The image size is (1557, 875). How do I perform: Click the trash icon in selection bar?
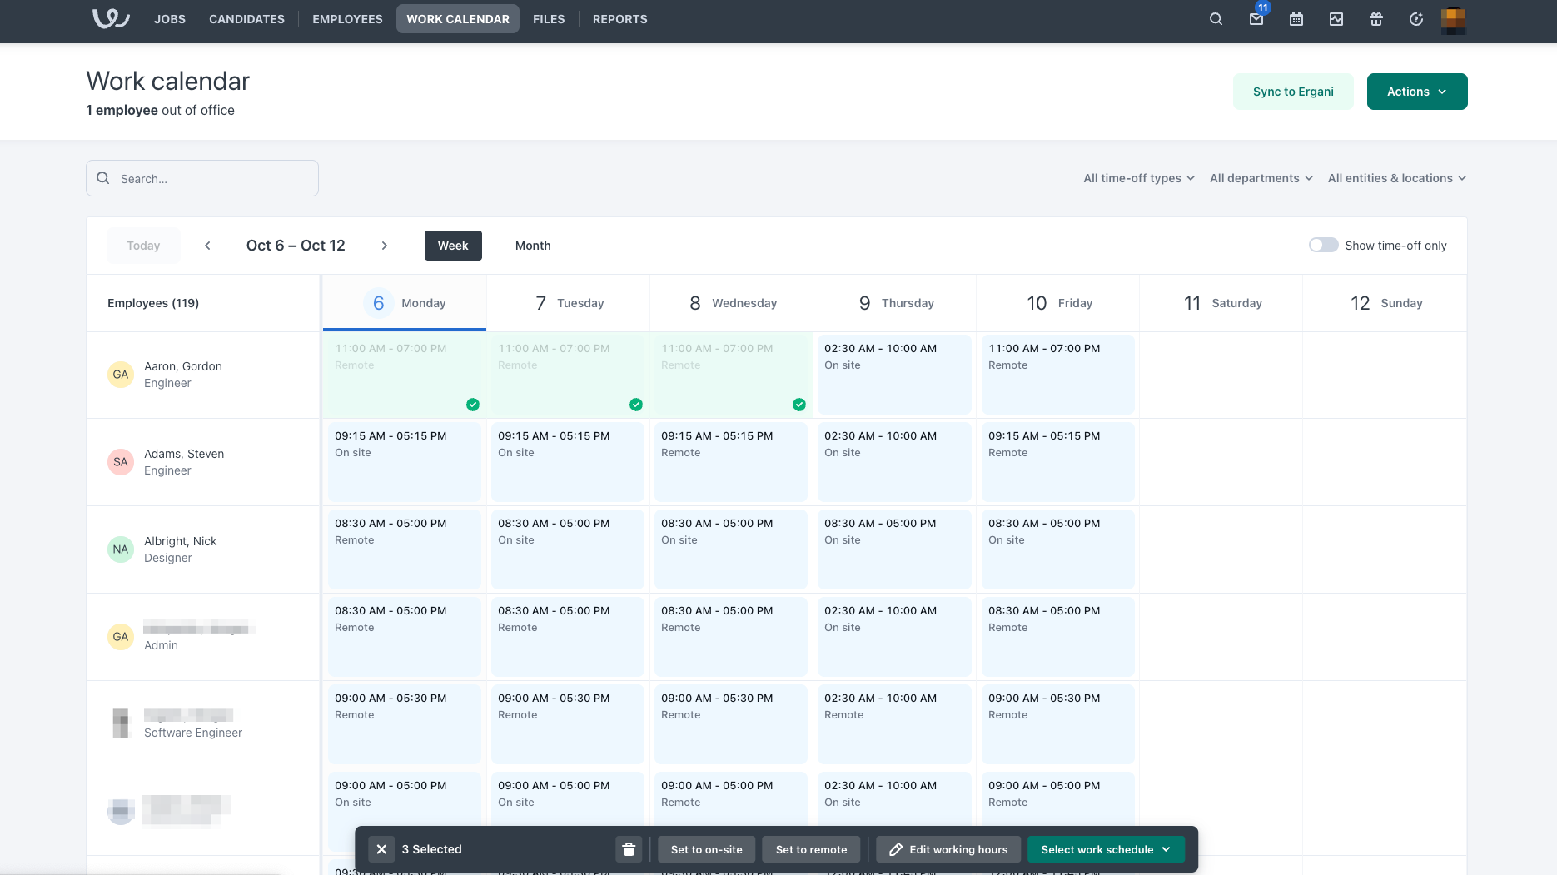coord(629,849)
